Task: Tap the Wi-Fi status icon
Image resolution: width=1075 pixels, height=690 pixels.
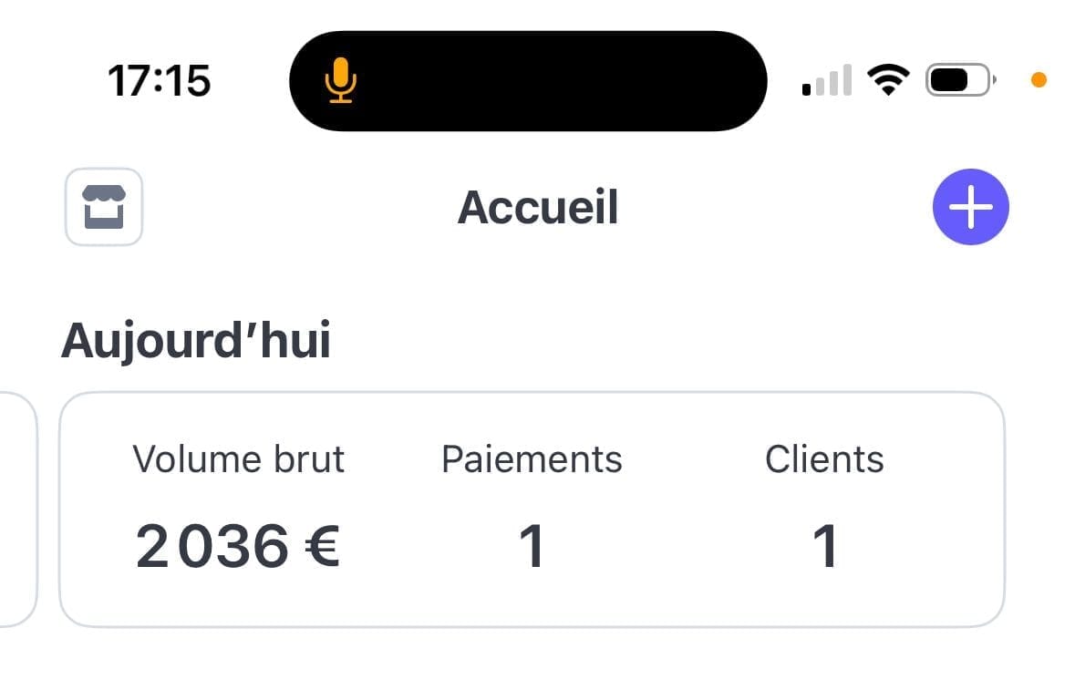Action: (x=888, y=80)
